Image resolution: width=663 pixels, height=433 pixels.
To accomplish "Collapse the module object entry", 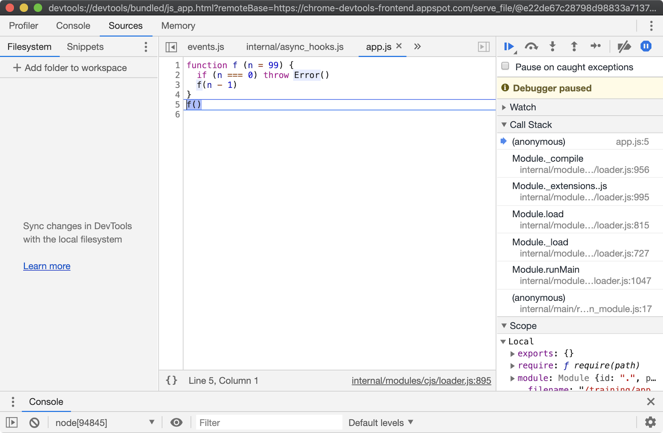I will 513,378.
